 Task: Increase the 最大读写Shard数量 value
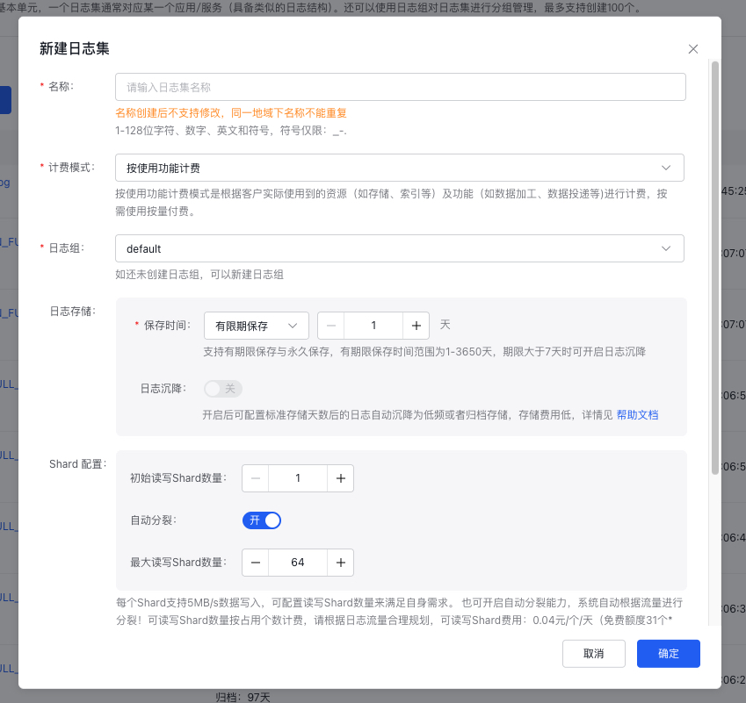click(341, 563)
